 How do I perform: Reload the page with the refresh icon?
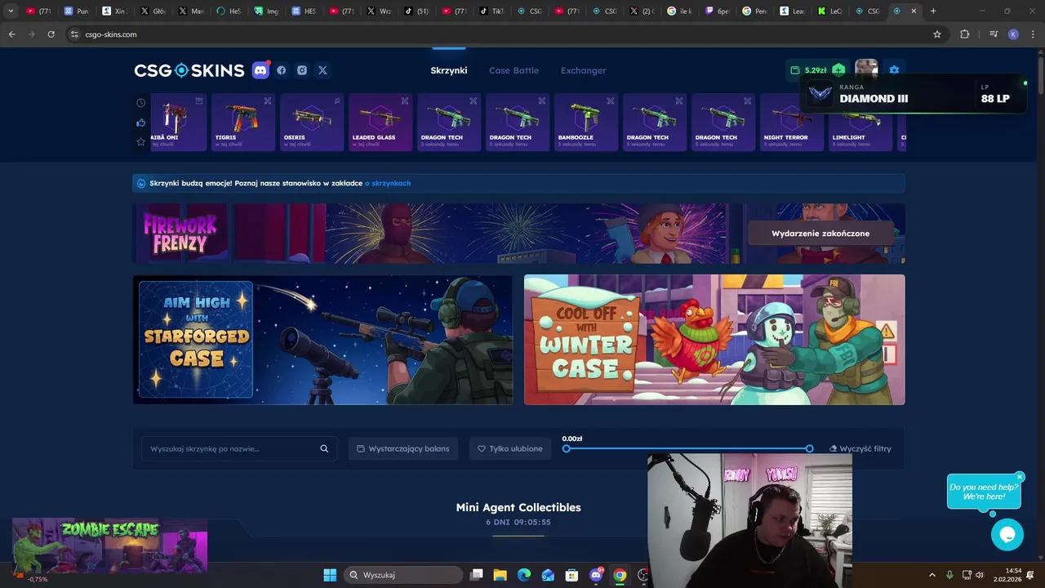point(51,34)
